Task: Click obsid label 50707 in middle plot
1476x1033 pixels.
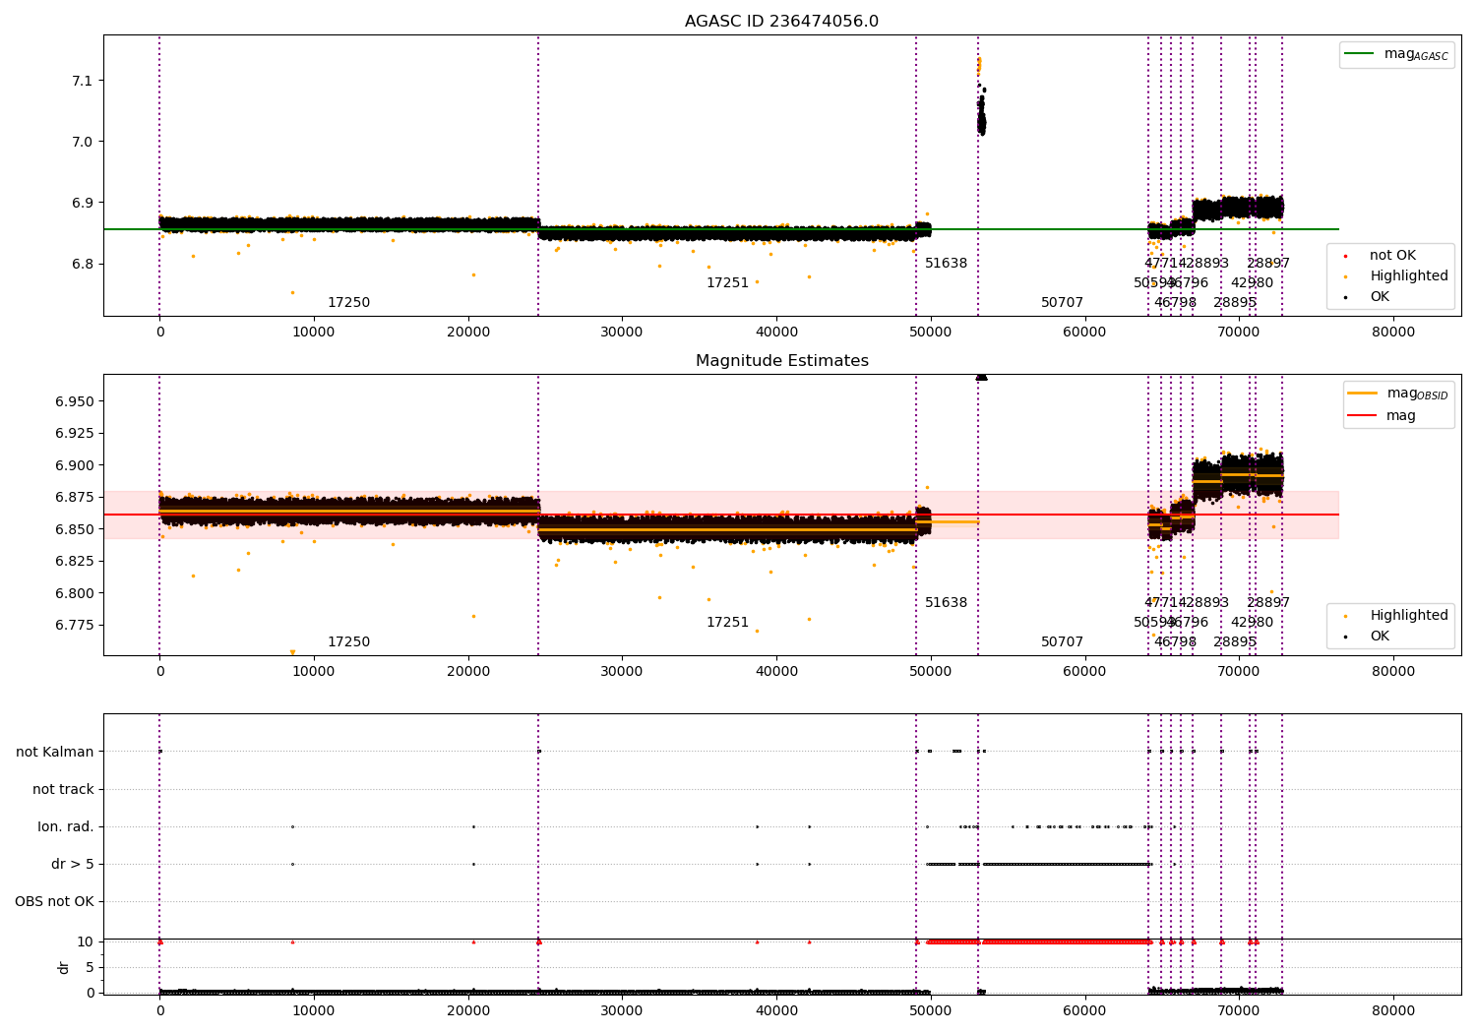Action: 1062,642
